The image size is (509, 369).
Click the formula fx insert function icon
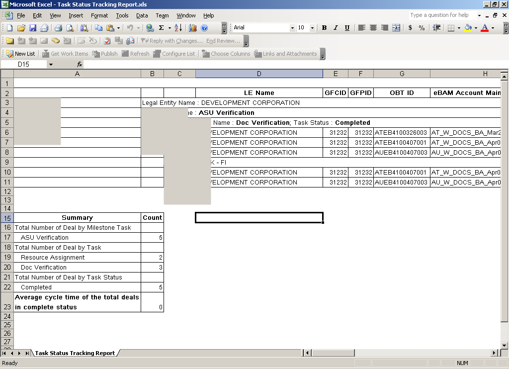(x=80, y=64)
